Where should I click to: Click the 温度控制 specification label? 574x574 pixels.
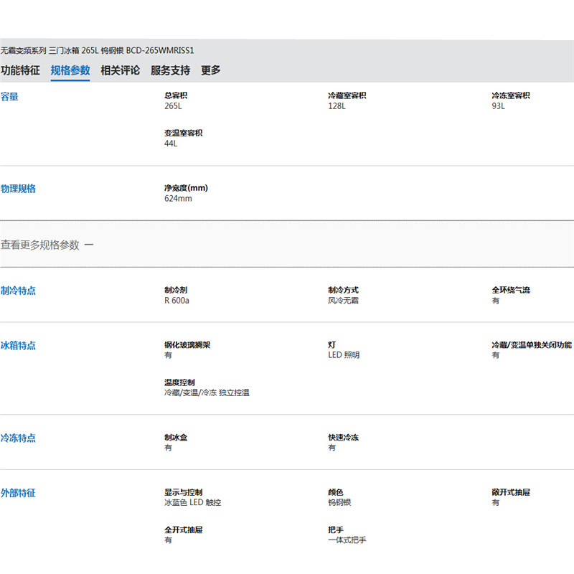(x=179, y=382)
